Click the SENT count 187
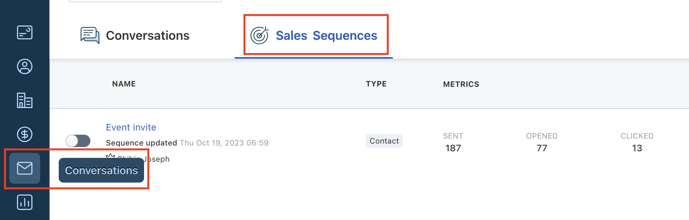 point(453,148)
